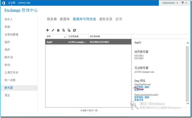Open 混合 in the sidebar
The height and width of the screenshot is (118, 192).
[x=7, y=95]
